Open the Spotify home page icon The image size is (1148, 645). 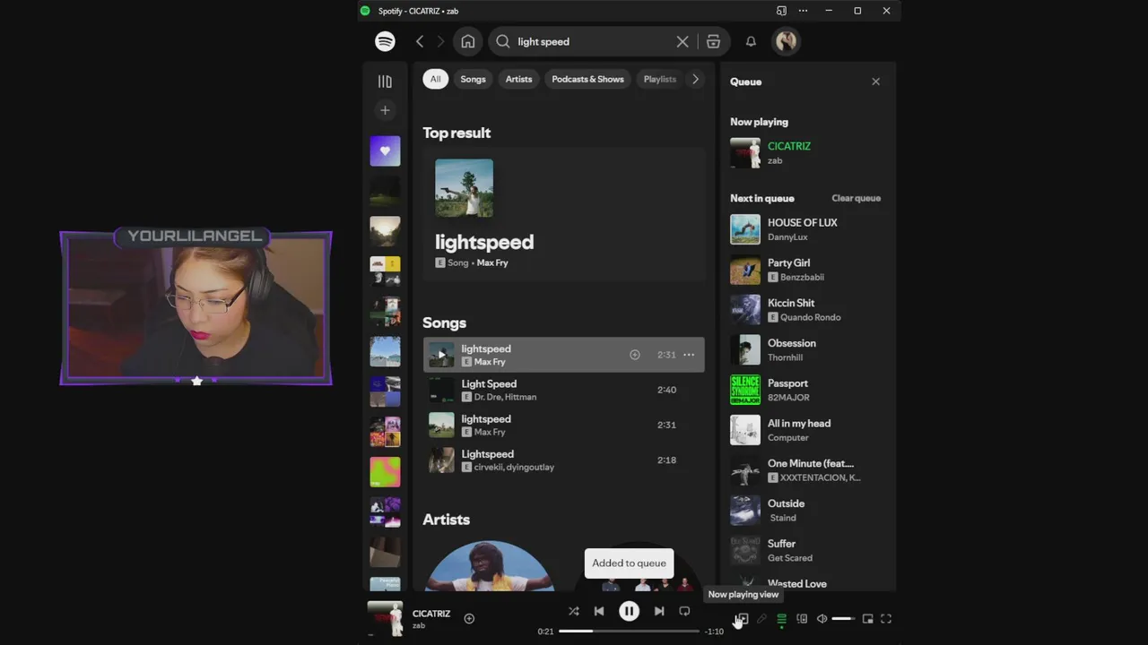click(x=468, y=41)
